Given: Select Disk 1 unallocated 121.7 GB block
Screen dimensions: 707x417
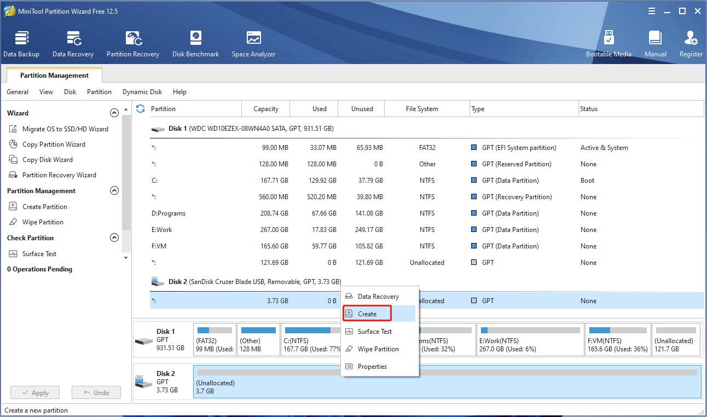Looking at the screenshot, I should [x=676, y=340].
